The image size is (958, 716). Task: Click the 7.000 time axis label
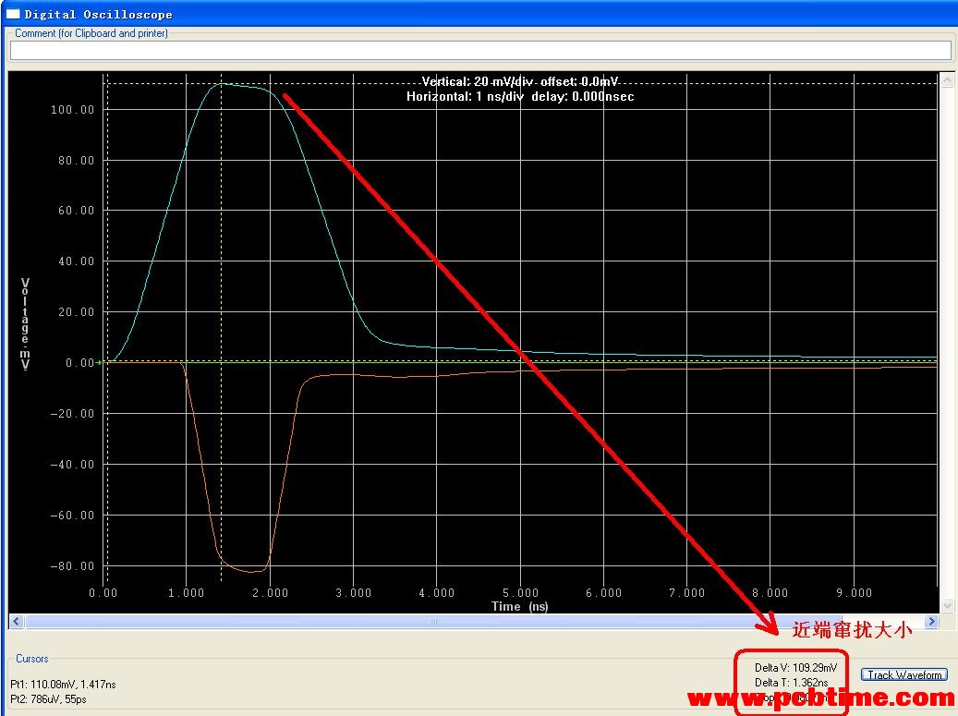(686, 592)
